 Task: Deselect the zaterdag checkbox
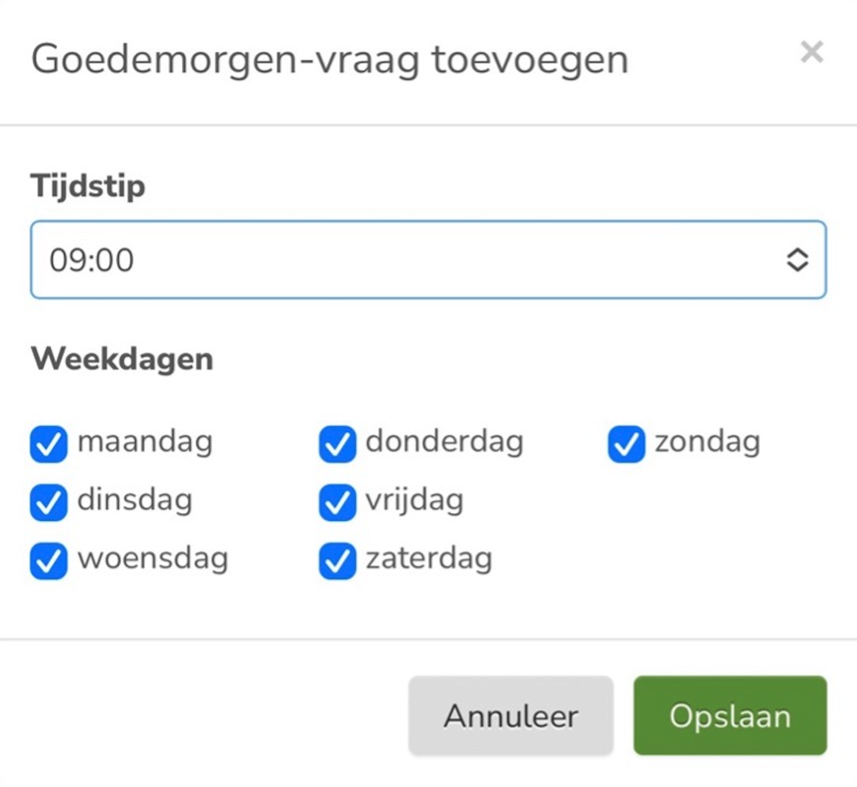[337, 561]
